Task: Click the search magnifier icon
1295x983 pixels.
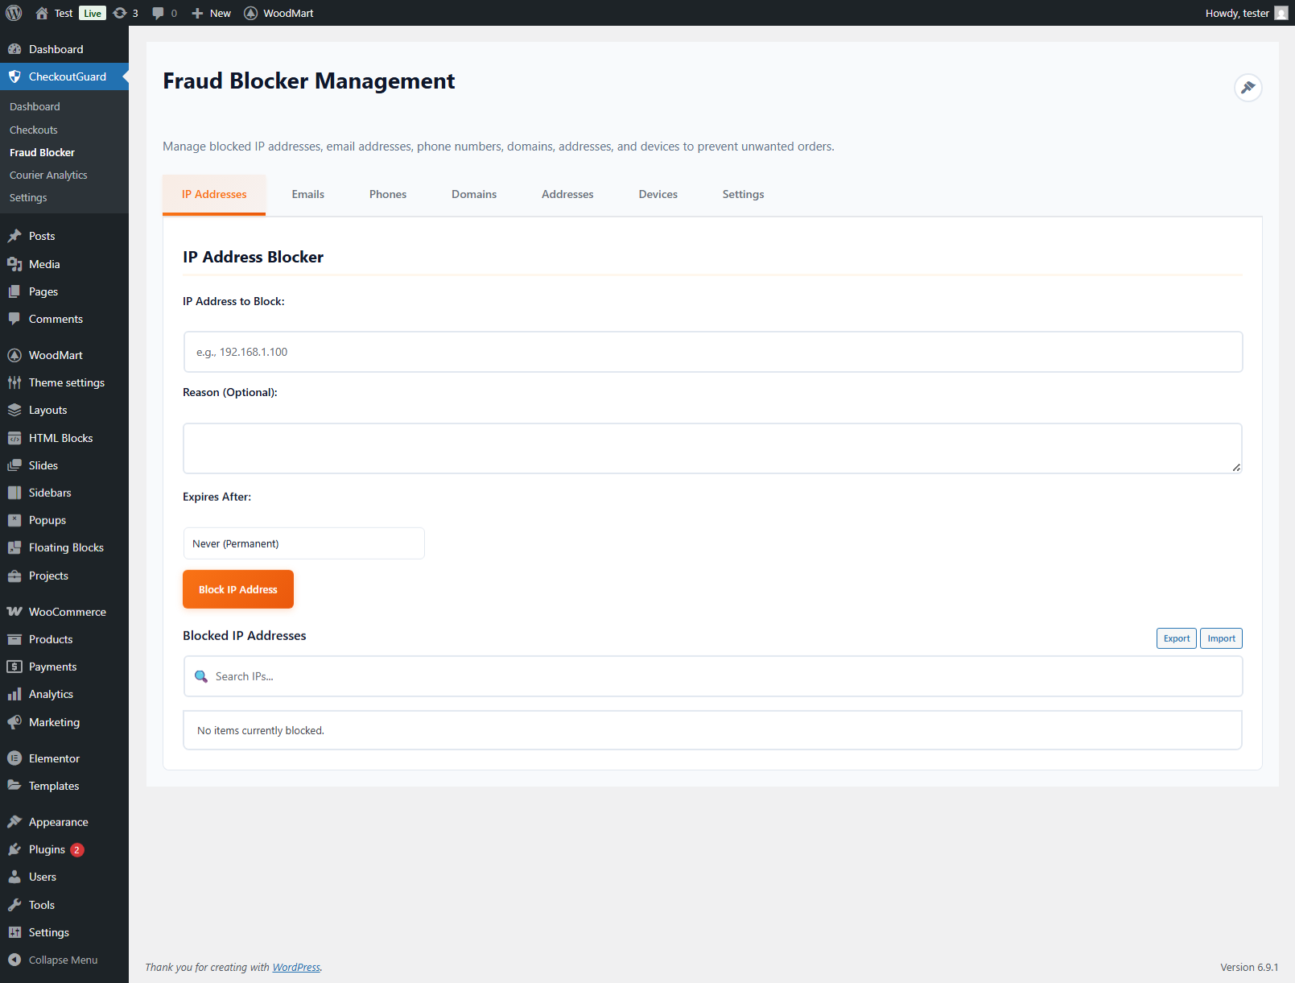Action: (x=201, y=676)
